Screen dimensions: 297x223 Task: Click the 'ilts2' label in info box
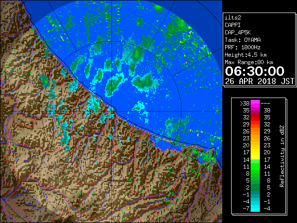(233, 18)
